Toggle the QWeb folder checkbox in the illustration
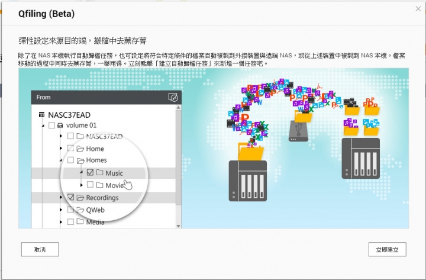 [x=70, y=210]
